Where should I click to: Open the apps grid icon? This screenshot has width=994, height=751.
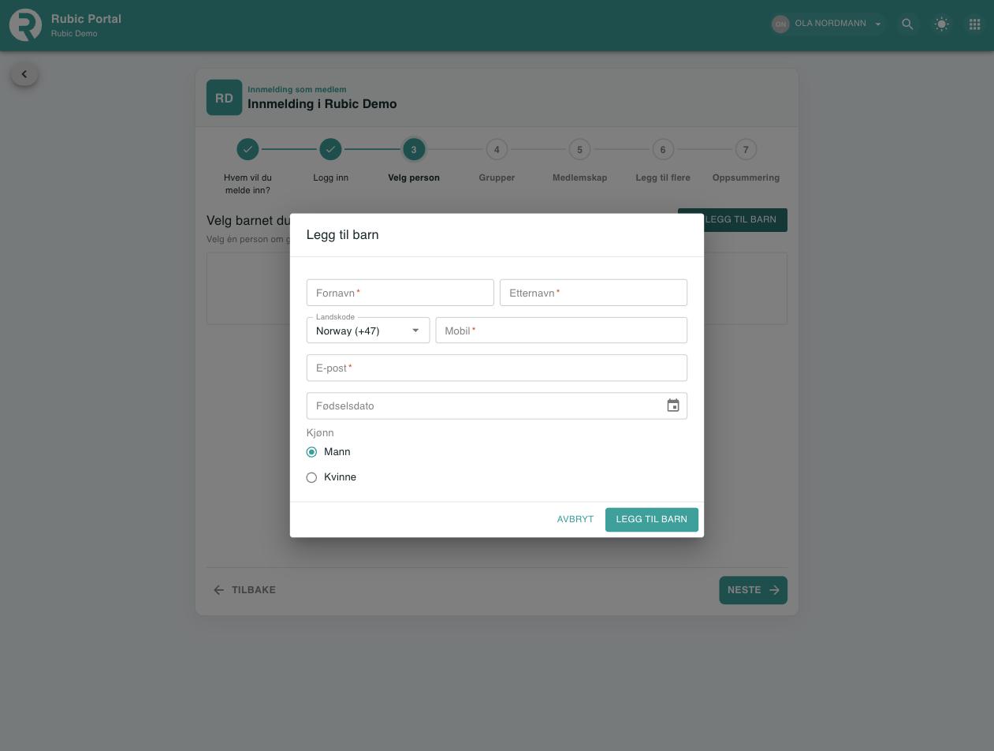pyautogui.click(x=974, y=24)
